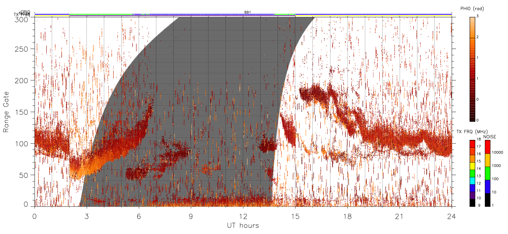Select the 12 tick on the UT hours axis
This screenshot has height=234, width=508.
point(243,216)
